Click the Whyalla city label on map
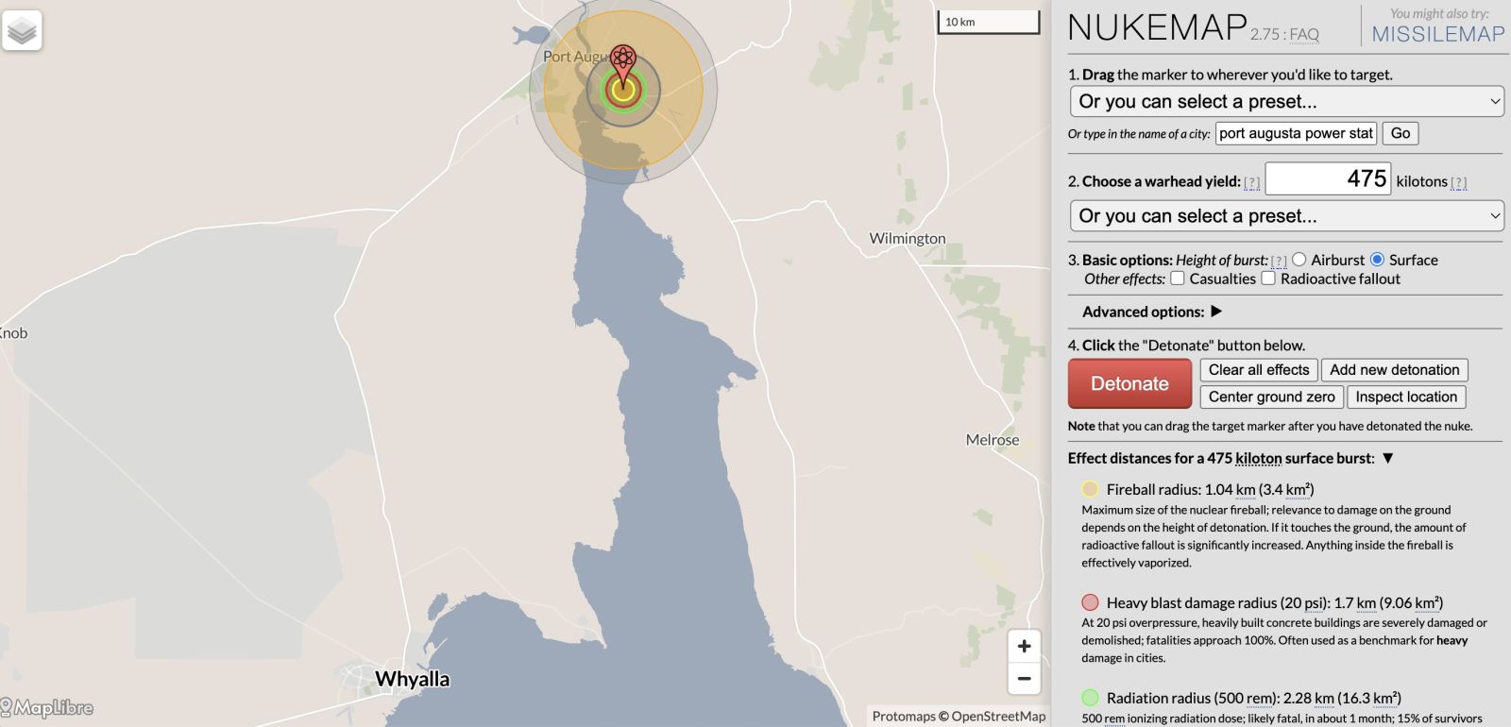The image size is (1511, 727). pyautogui.click(x=412, y=679)
